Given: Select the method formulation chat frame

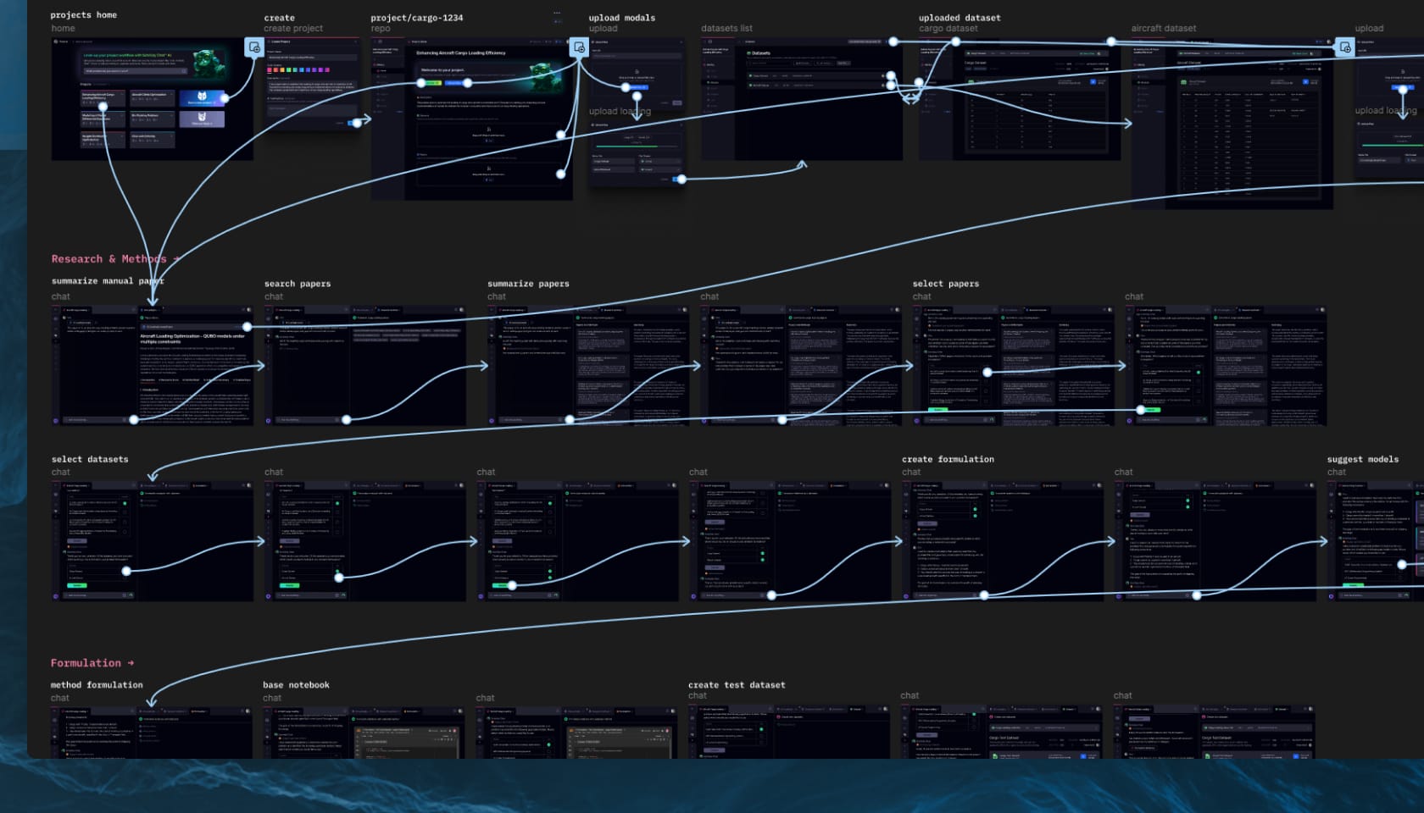Looking at the screenshot, I should click(x=152, y=733).
